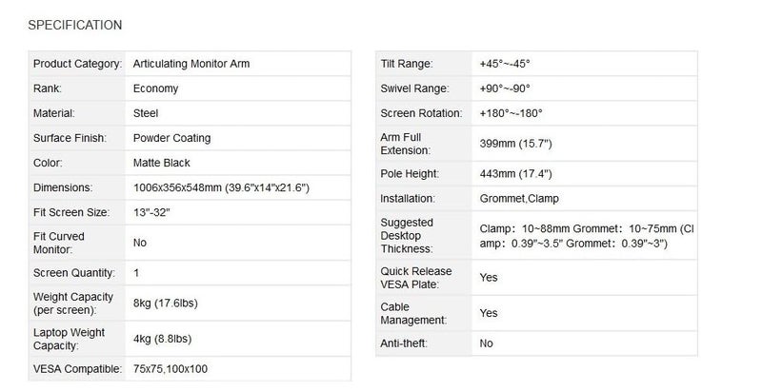Select the Economy rank value
Screen dimensions: 762x392
[155, 88]
